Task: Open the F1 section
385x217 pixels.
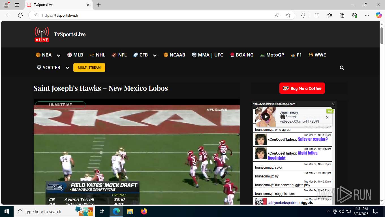Action: click(296, 55)
